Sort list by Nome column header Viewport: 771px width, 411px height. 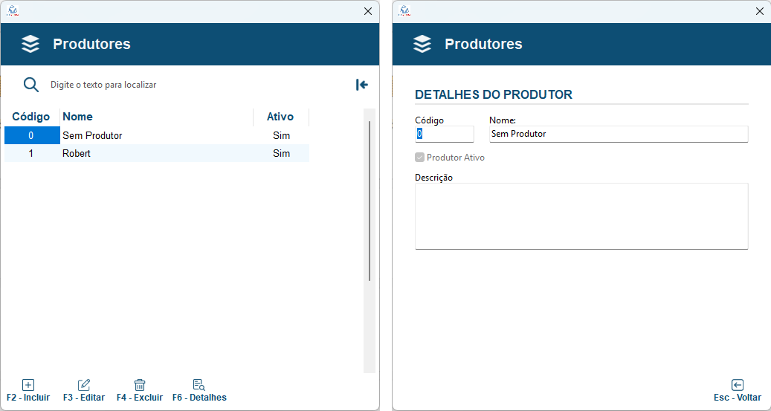point(156,117)
